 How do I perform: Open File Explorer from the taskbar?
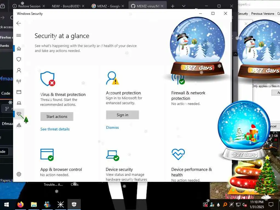[34, 205]
